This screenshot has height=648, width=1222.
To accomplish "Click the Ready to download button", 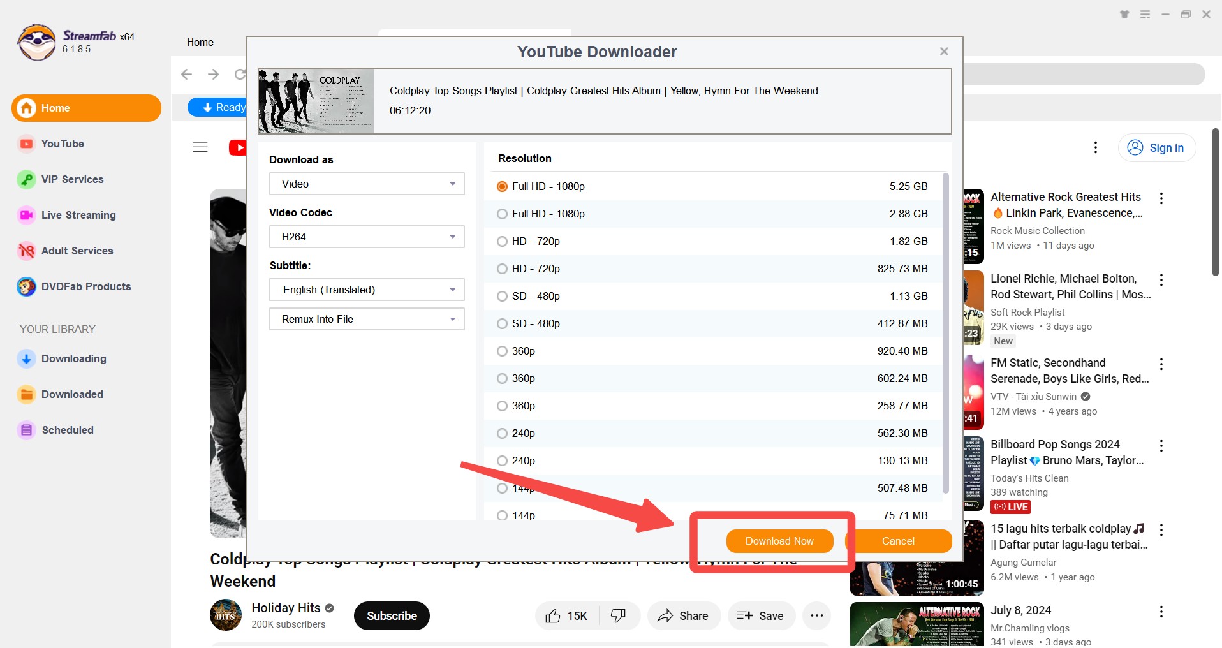I will [217, 107].
